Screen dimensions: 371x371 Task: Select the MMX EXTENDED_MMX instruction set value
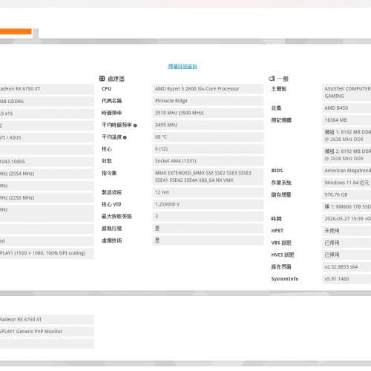coord(208,177)
